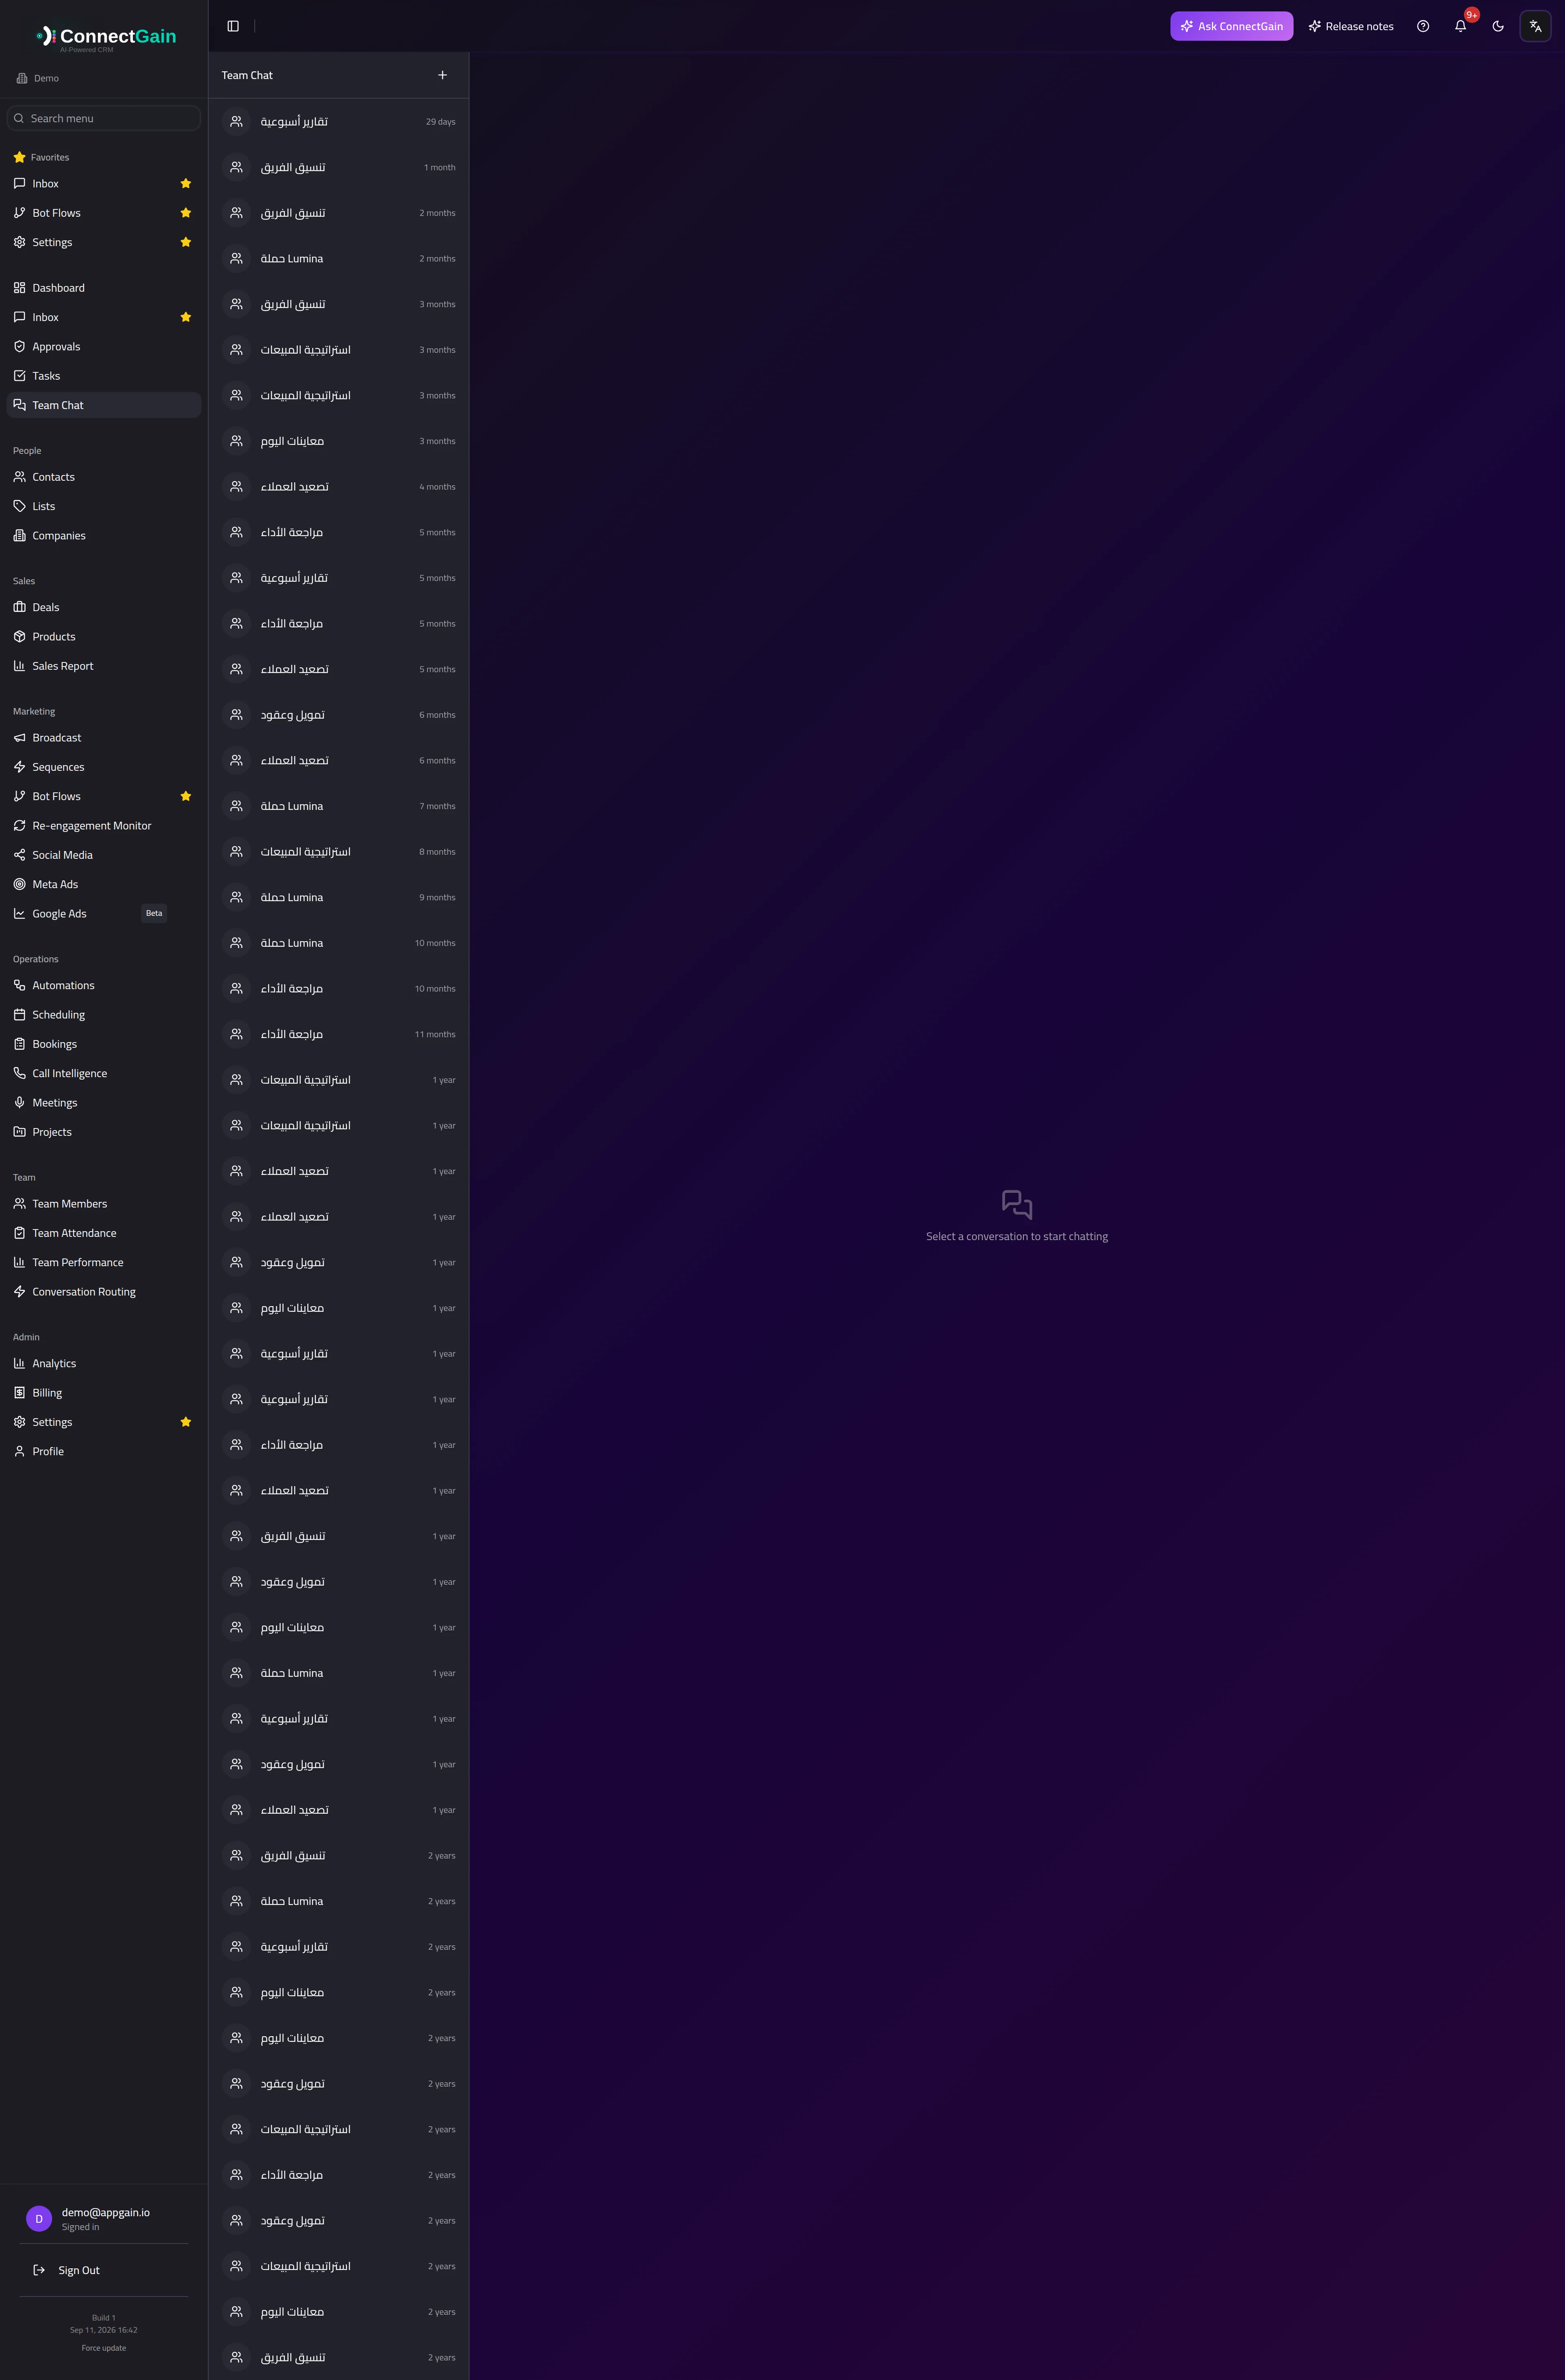The width and height of the screenshot is (1565, 2380).
Task: Open the chat dated 29 days
Action: (x=338, y=122)
